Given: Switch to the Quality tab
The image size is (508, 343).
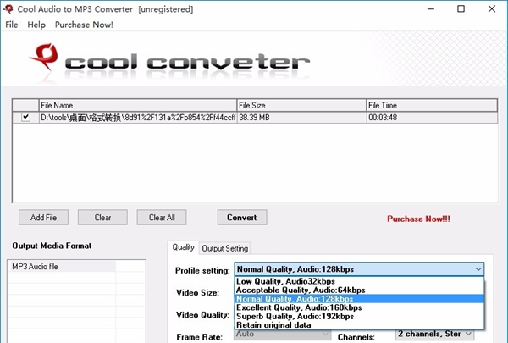Looking at the screenshot, I should point(183,247).
